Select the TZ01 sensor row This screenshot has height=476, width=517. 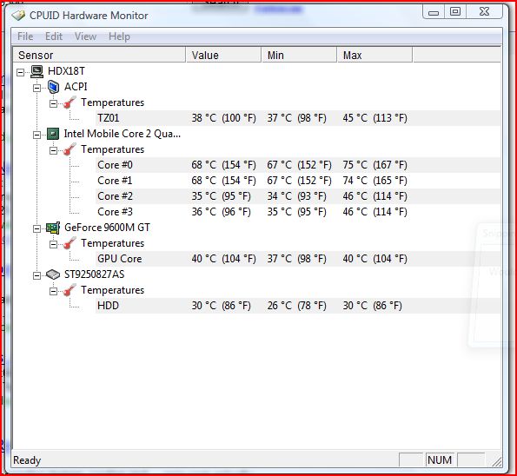tap(298, 118)
